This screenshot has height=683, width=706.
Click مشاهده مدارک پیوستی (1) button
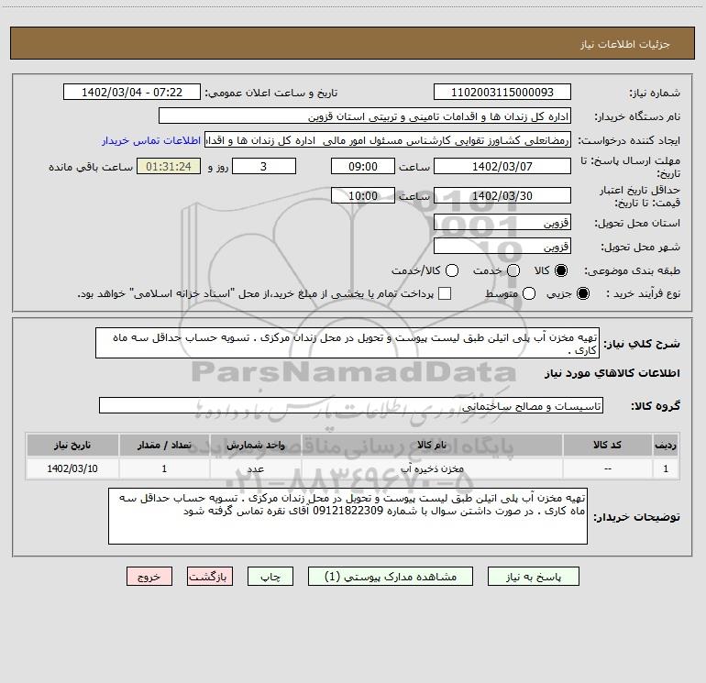[x=391, y=577]
